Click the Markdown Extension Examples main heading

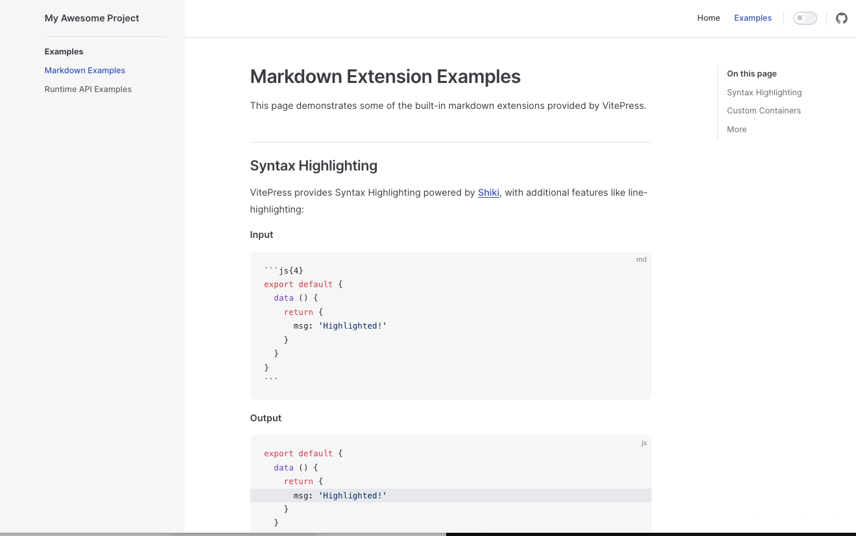click(x=385, y=76)
